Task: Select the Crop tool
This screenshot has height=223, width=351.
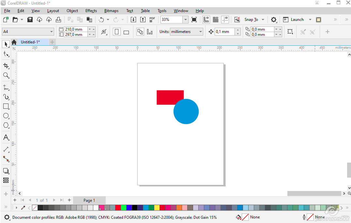Action: click(6, 66)
